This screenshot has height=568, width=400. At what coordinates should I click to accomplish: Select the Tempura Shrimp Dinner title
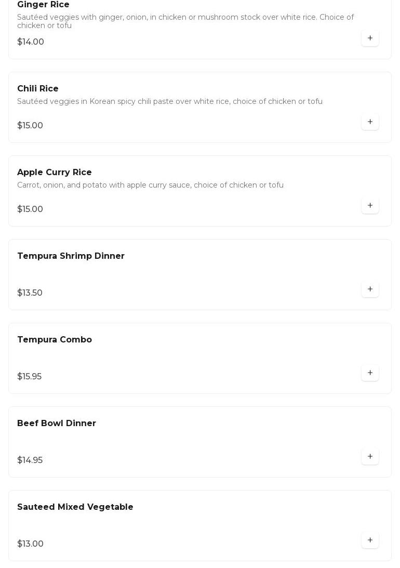[x=71, y=256]
